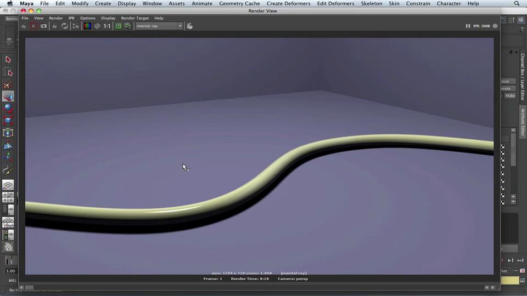This screenshot has height=296, width=527.
Task: Open the Geometry Cache menu
Action: pos(239,3)
